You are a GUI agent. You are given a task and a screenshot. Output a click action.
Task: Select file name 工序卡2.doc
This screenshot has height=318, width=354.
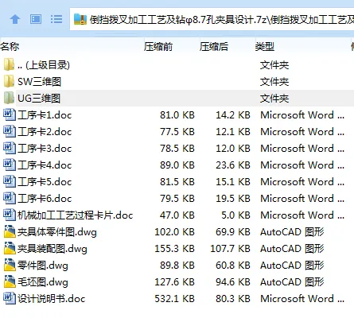pyautogui.click(x=45, y=132)
